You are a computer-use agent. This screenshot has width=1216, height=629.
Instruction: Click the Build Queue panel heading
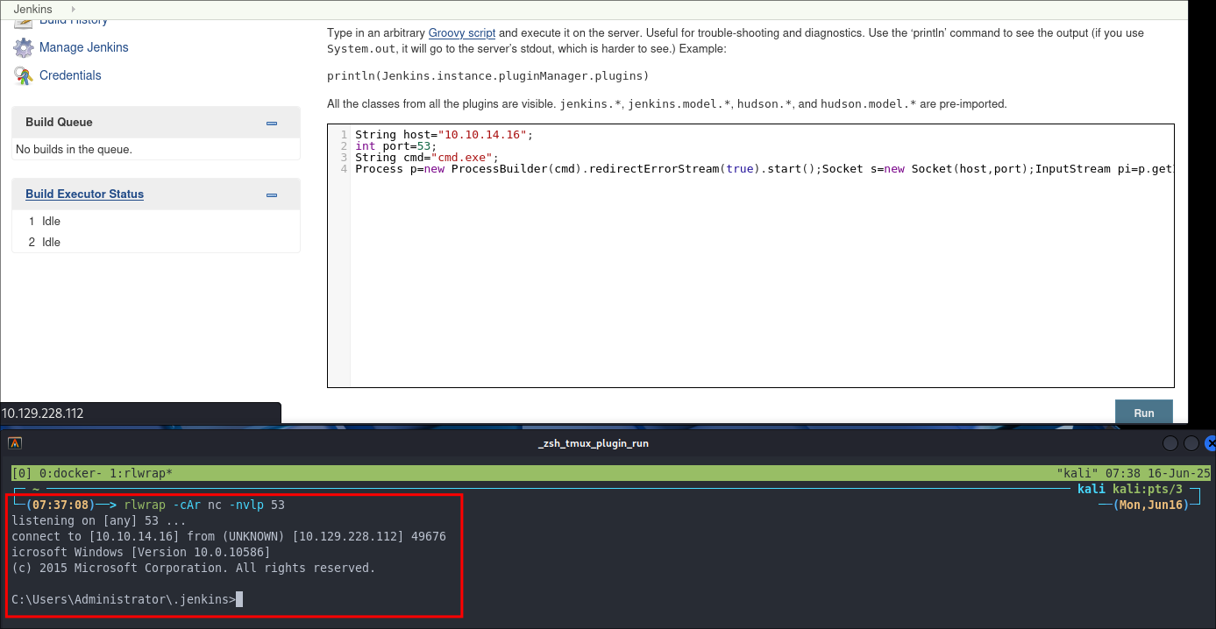[59, 123]
